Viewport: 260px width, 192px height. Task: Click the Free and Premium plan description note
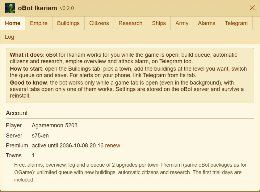[x=130, y=172]
